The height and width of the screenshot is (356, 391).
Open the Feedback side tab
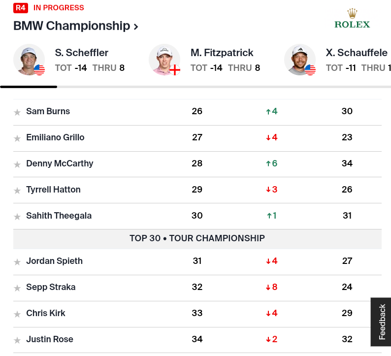[382, 322]
